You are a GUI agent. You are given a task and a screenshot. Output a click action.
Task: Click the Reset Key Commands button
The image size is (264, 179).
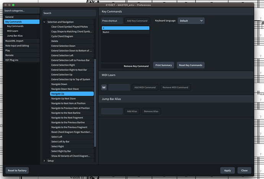click(x=191, y=65)
